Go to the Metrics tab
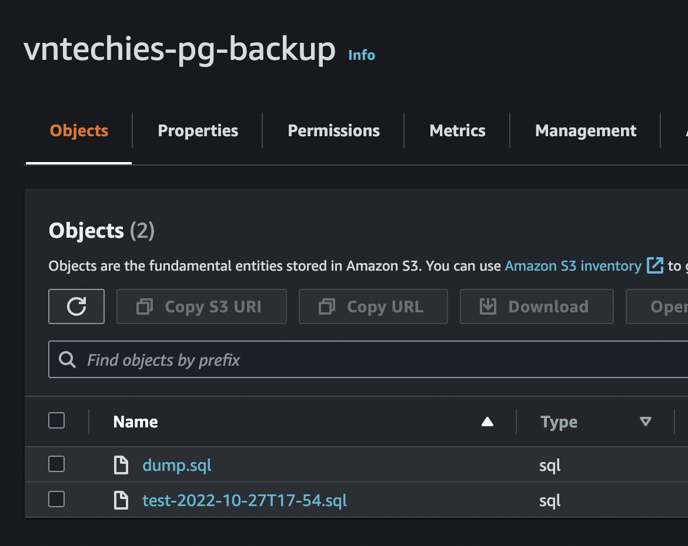 point(457,130)
